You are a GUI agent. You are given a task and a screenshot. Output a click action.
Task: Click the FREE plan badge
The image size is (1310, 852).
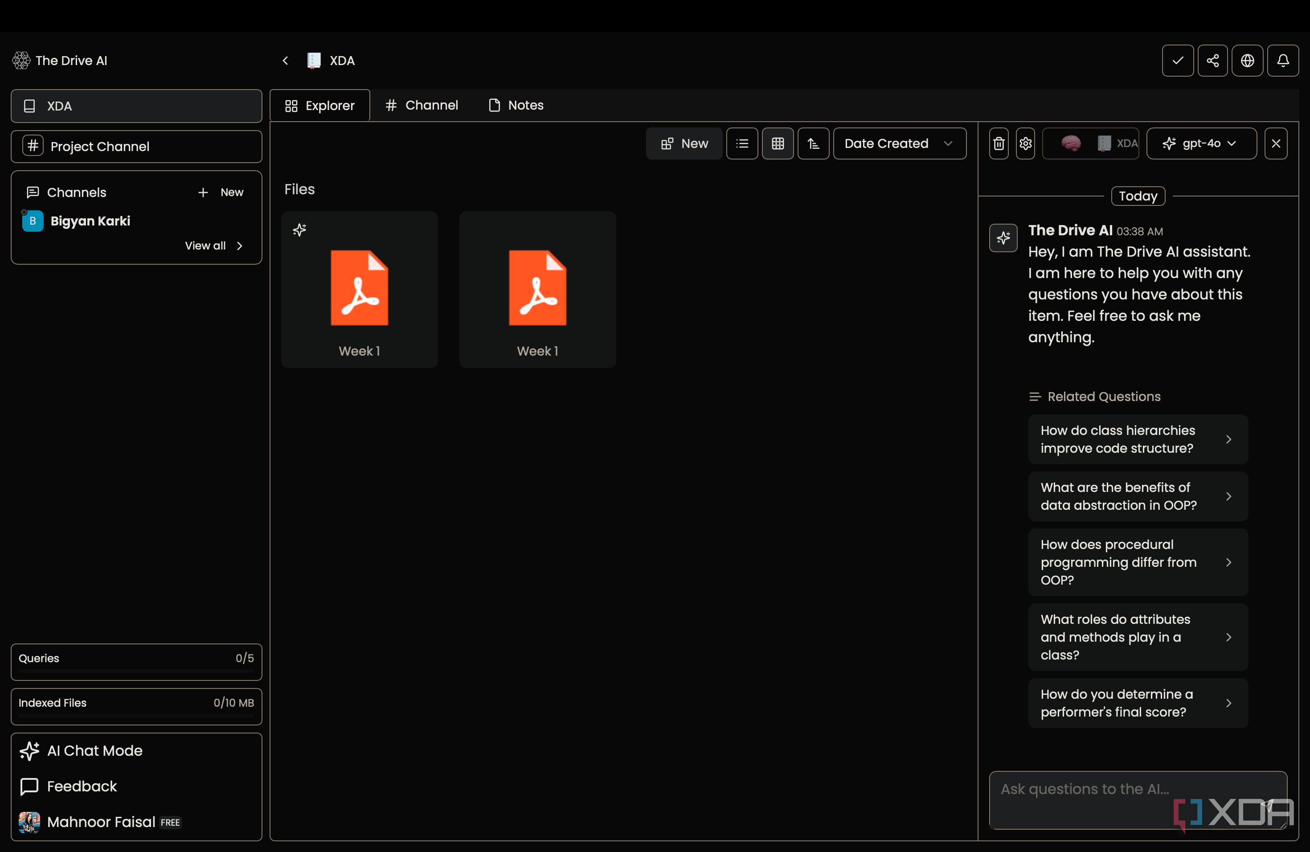170,823
